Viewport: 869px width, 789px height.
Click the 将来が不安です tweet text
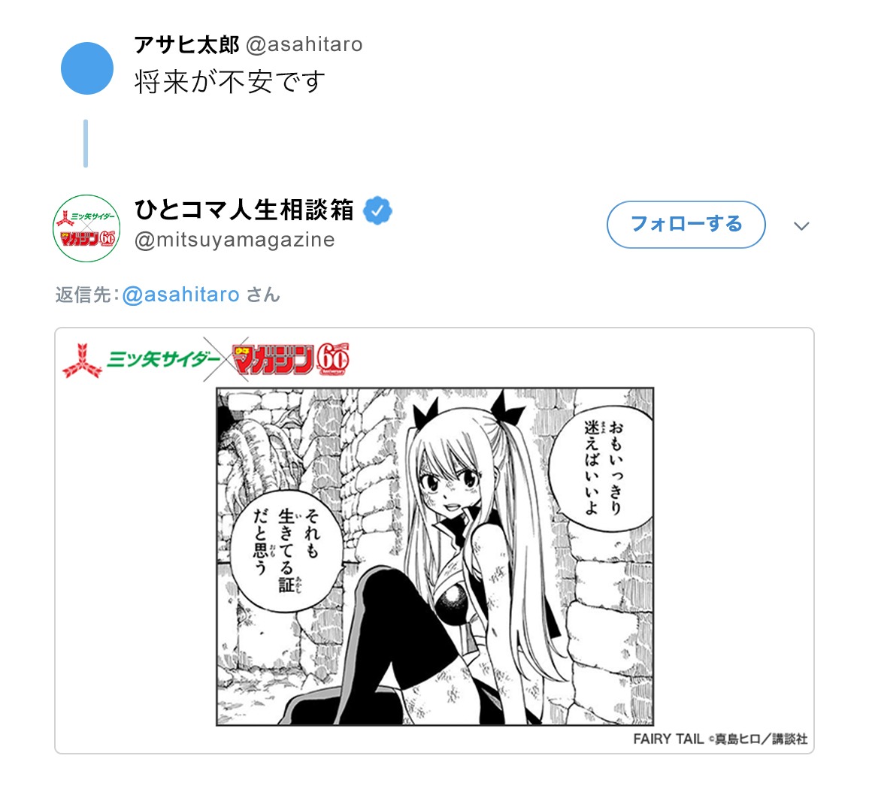(229, 82)
